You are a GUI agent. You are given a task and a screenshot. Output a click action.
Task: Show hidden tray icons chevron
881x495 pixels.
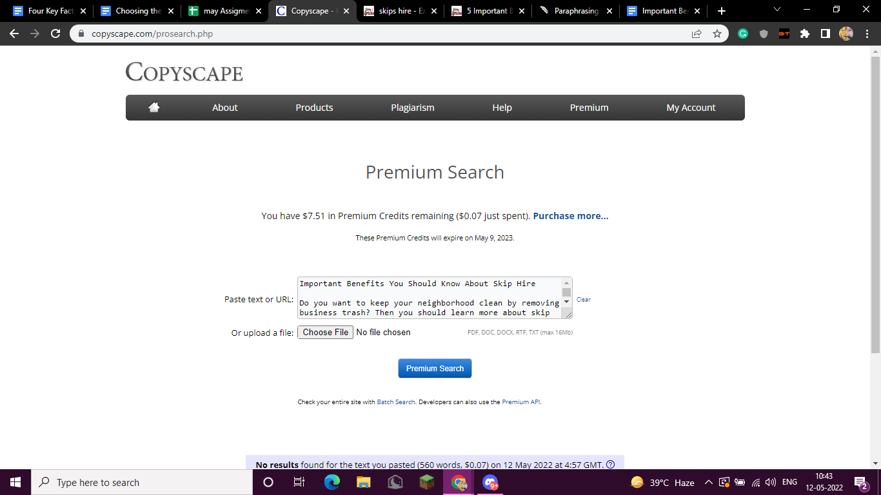coord(708,482)
